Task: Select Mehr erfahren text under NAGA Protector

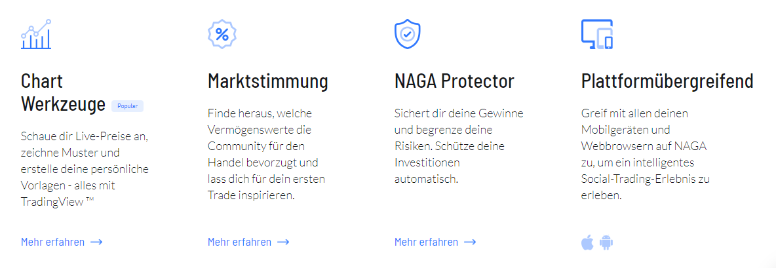Action: (427, 242)
